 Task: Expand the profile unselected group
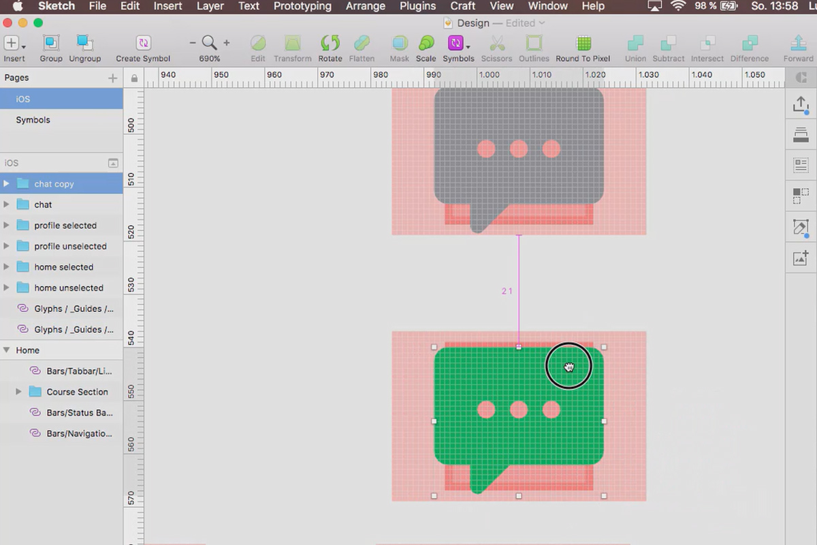coord(6,246)
